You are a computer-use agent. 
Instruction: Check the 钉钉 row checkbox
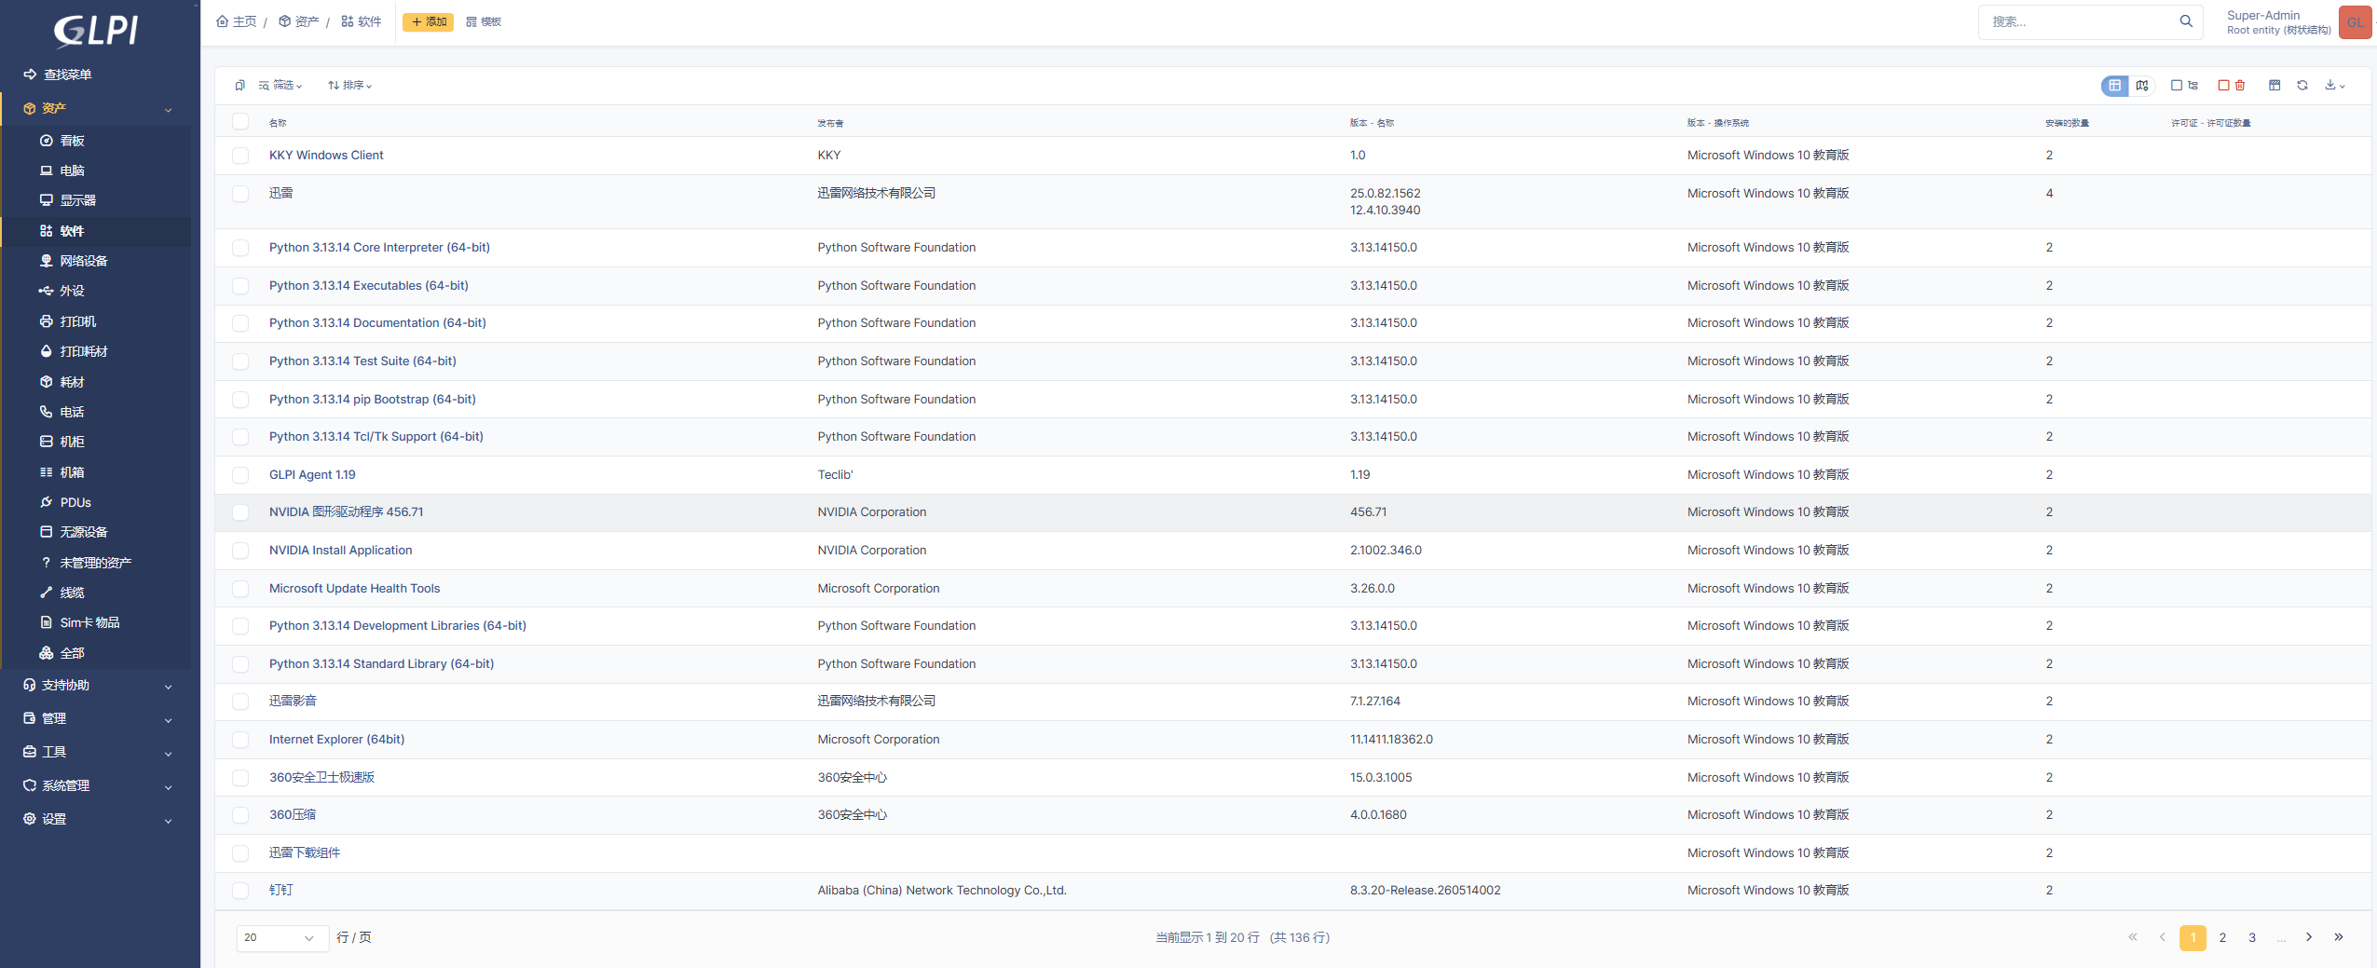240,891
